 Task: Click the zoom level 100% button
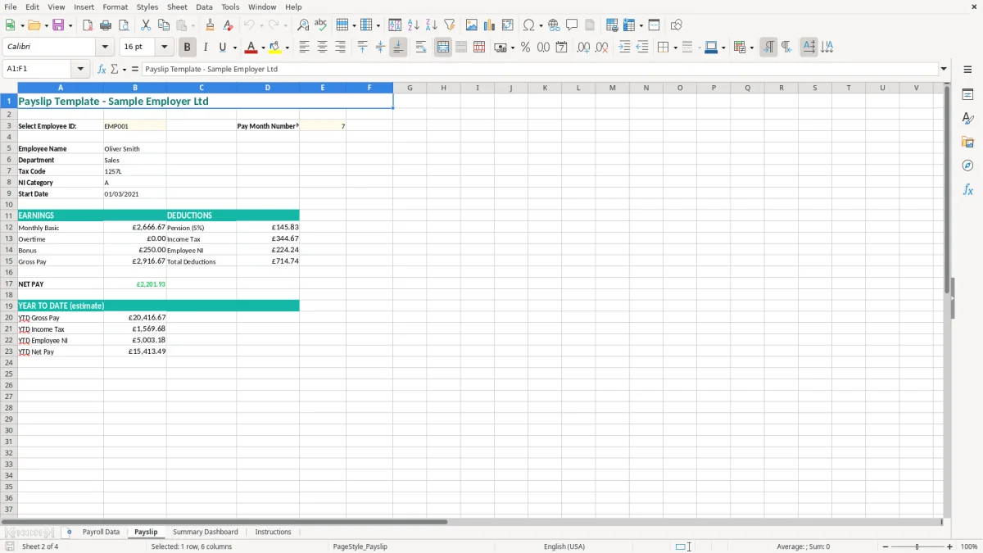tap(969, 546)
